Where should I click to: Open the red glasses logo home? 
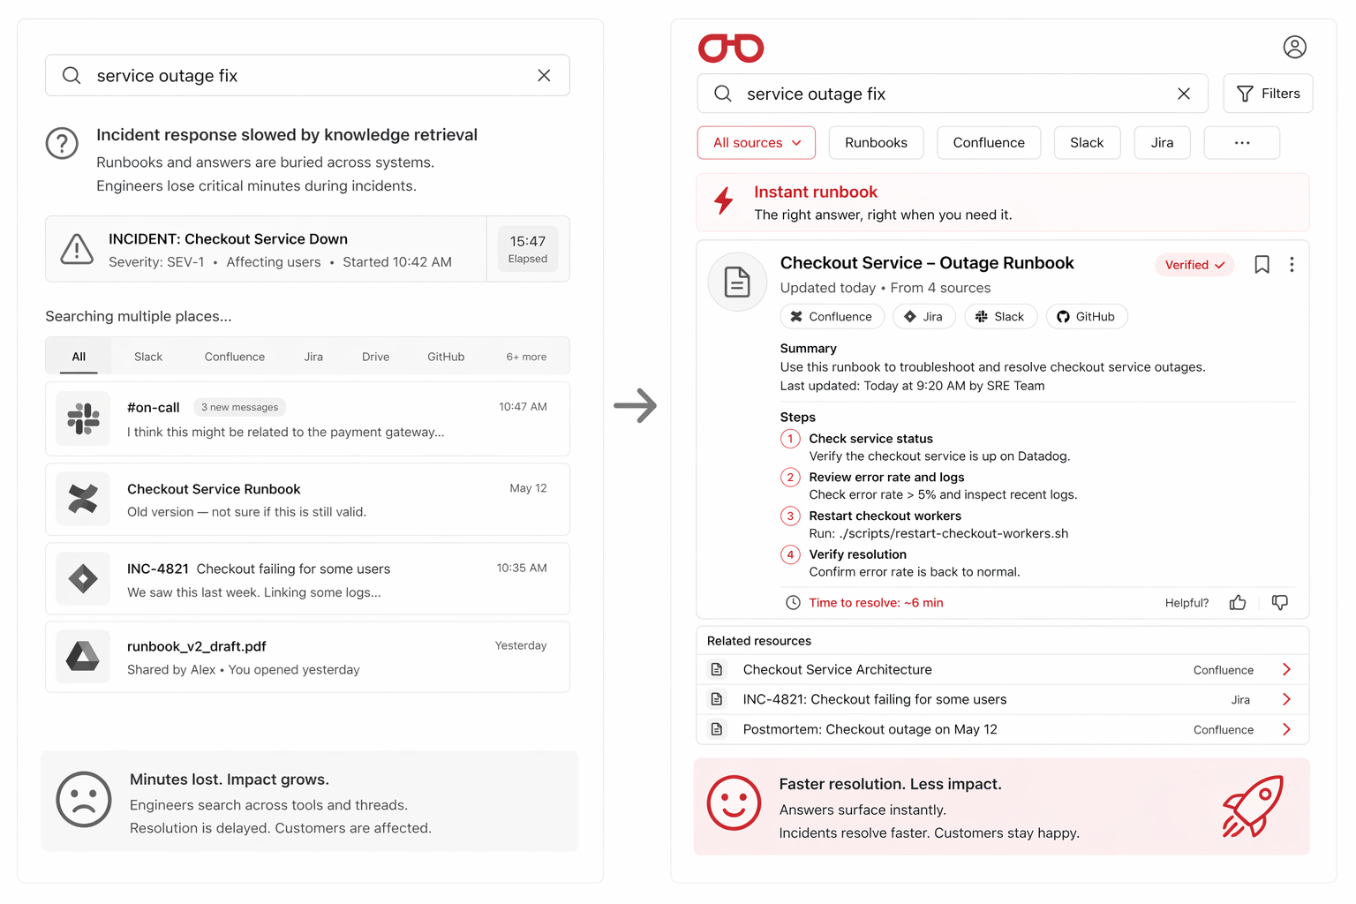[731, 48]
